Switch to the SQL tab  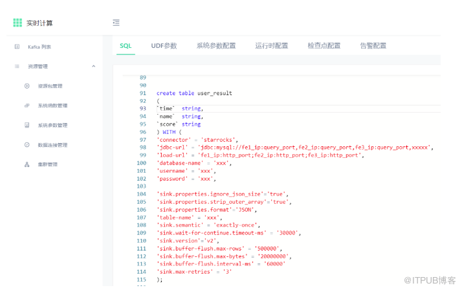pyautogui.click(x=126, y=46)
